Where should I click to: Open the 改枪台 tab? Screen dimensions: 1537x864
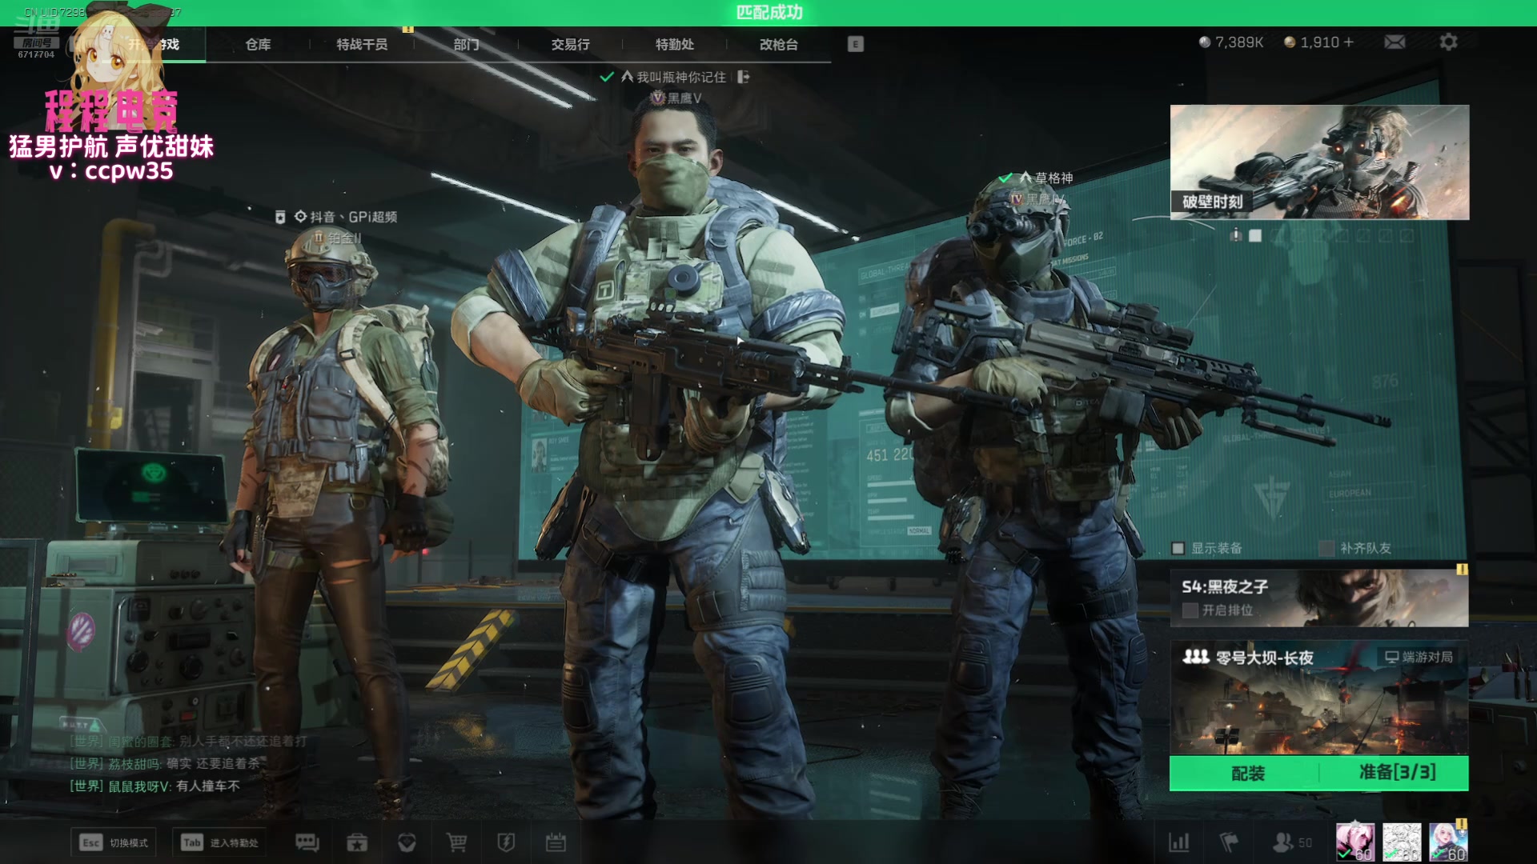coord(778,44)
